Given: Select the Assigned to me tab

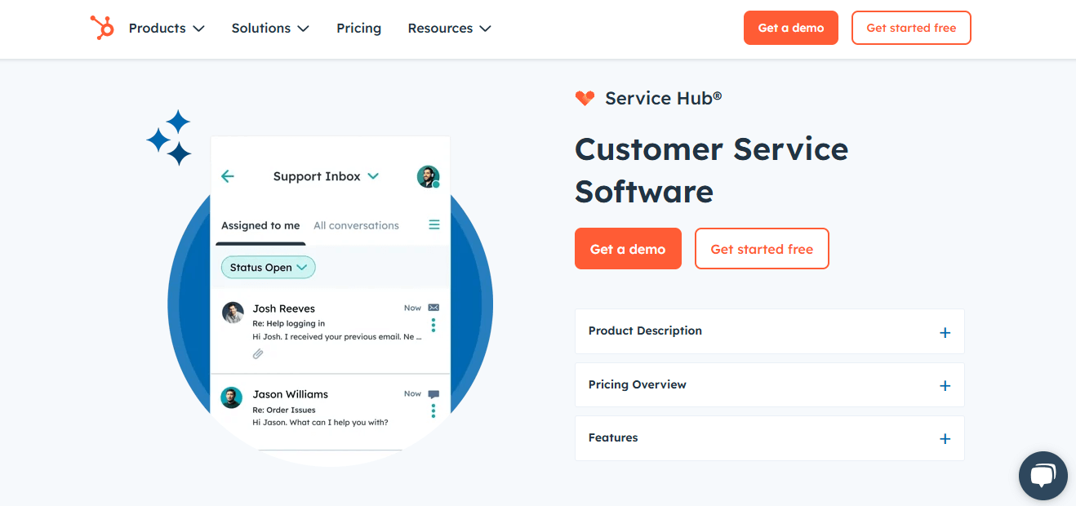Looking at the screenshot, I should (x=260, y=225).
